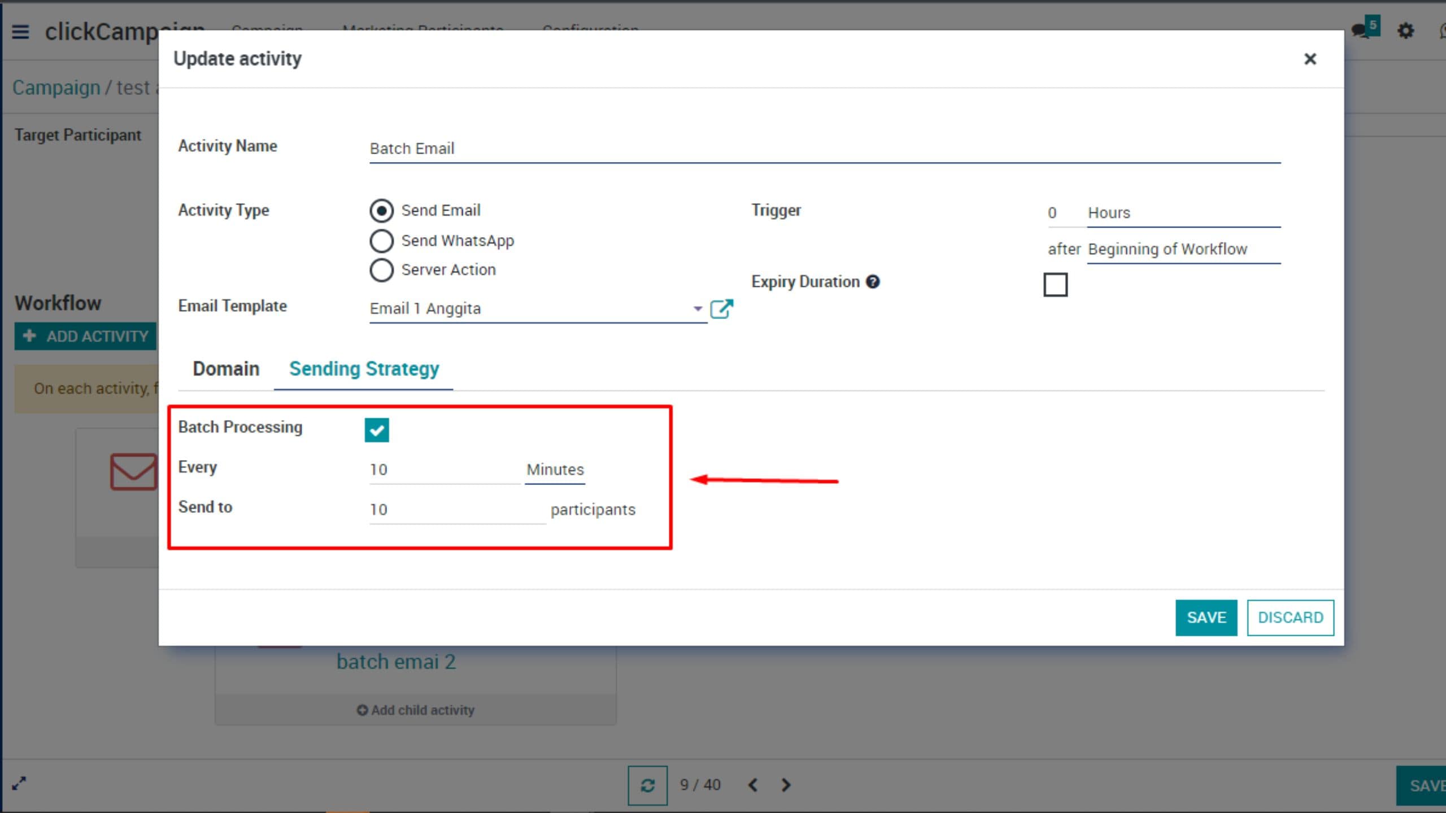Select Server Action activity type

(381, 270)
